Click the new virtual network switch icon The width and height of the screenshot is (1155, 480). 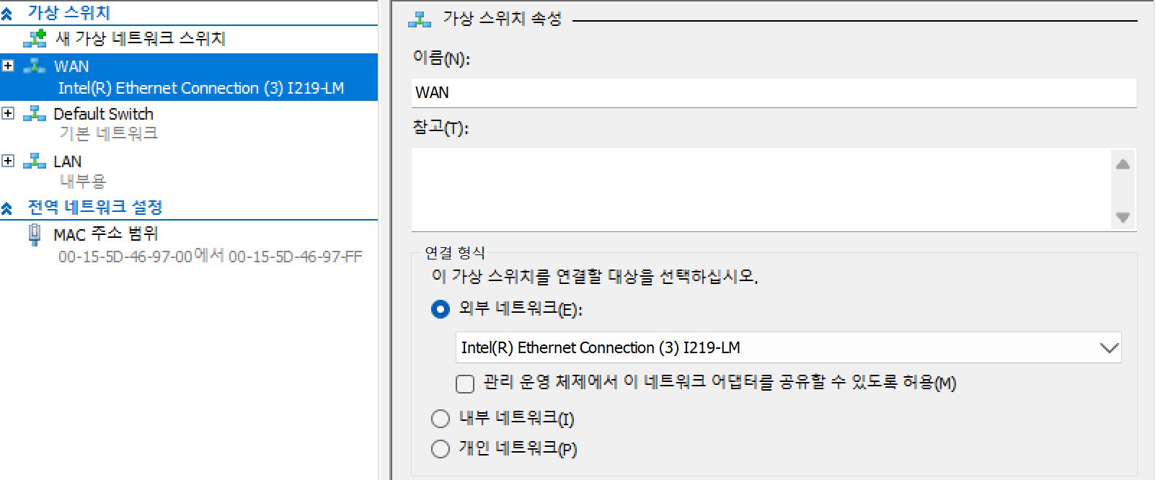click(35, 38)
